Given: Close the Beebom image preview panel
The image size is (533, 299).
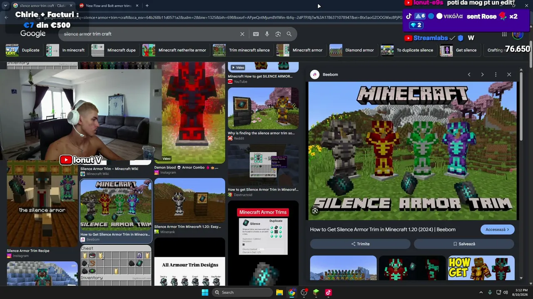Looking at the screenshot, I should (x=509, y=74).
